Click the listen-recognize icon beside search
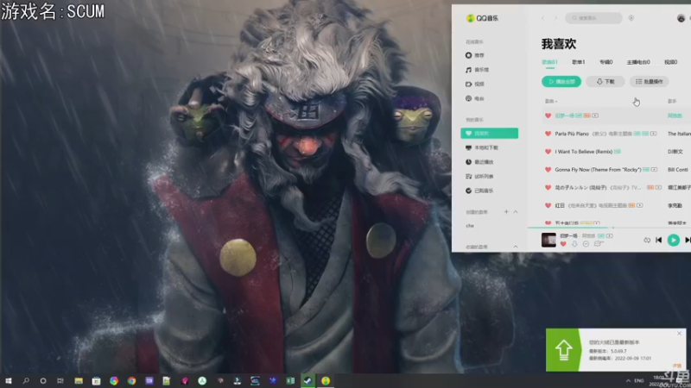Viewport: 691px width, 388px height. coord(631,18)
